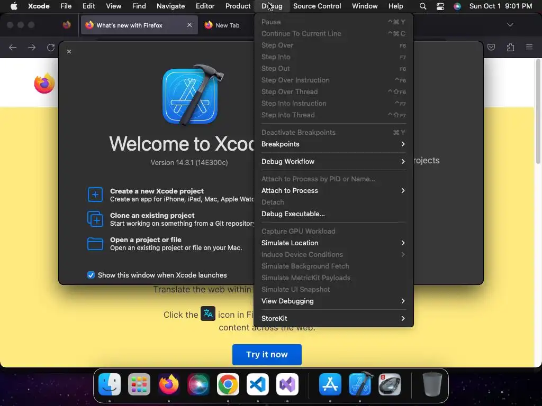Click the Xcode icon in the Dock

(x=360, y=384)
